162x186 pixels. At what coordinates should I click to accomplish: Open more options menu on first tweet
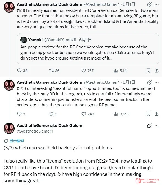click(x=156, y=4)
